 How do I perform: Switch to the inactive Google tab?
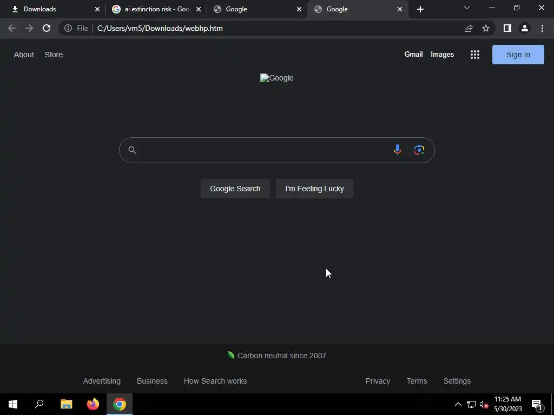(x=256, y=9)
